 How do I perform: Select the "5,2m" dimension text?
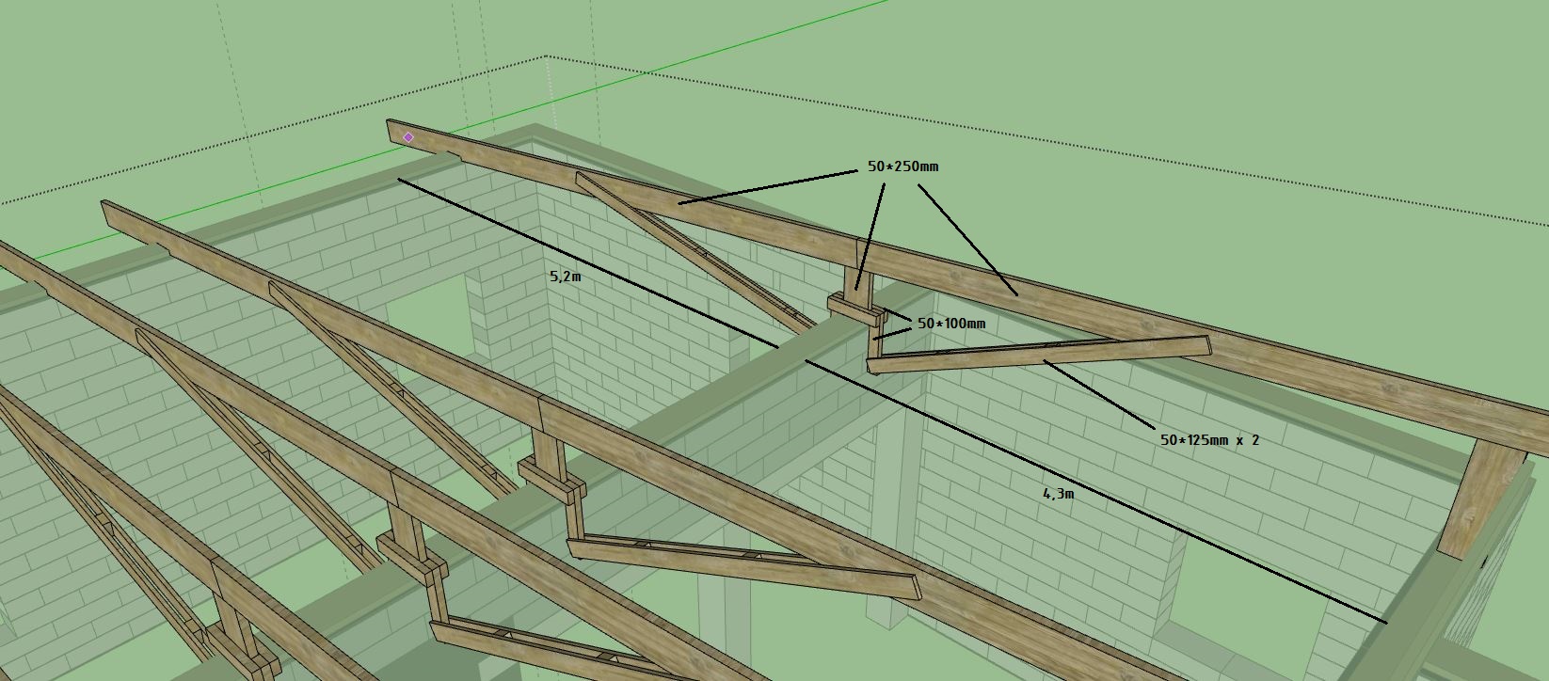coord(565,277)
